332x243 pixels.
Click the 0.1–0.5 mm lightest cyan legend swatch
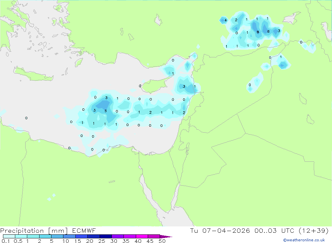pyautogui.click(x=9, y=236)
